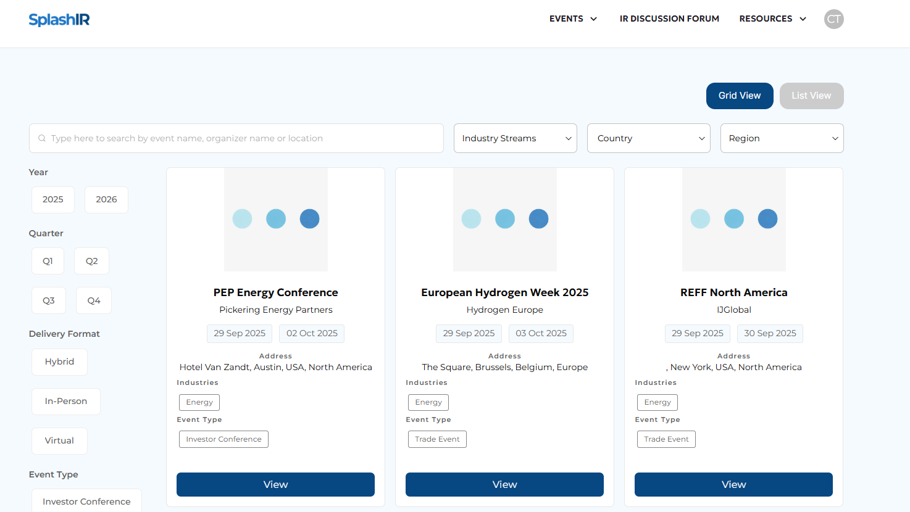Click the search magnifier icon
Viewport: 910px width, 512px height.
click(x=42, y=138)
